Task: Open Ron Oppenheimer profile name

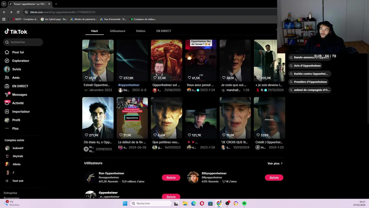Action: pyautogui.click(x=111, y=173)
